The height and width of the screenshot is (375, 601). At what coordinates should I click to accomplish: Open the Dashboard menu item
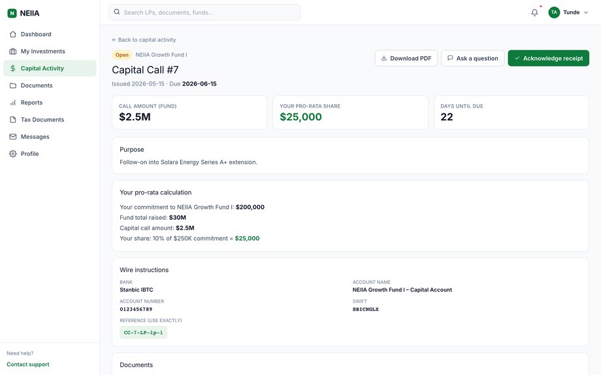[x=50, y=35]
